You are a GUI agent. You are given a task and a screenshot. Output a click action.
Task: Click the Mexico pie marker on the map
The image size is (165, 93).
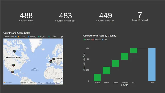click(x=12, y=72)
